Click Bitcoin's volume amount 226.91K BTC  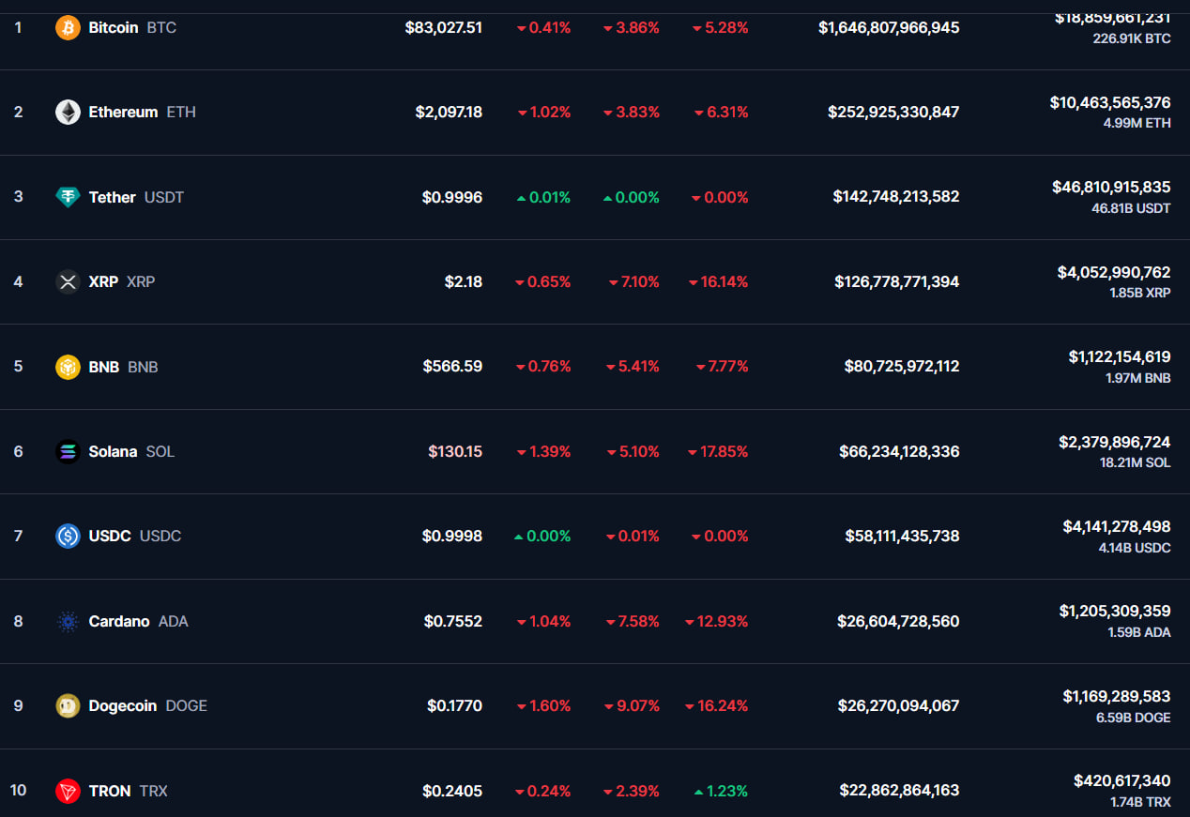point(1132,38)
